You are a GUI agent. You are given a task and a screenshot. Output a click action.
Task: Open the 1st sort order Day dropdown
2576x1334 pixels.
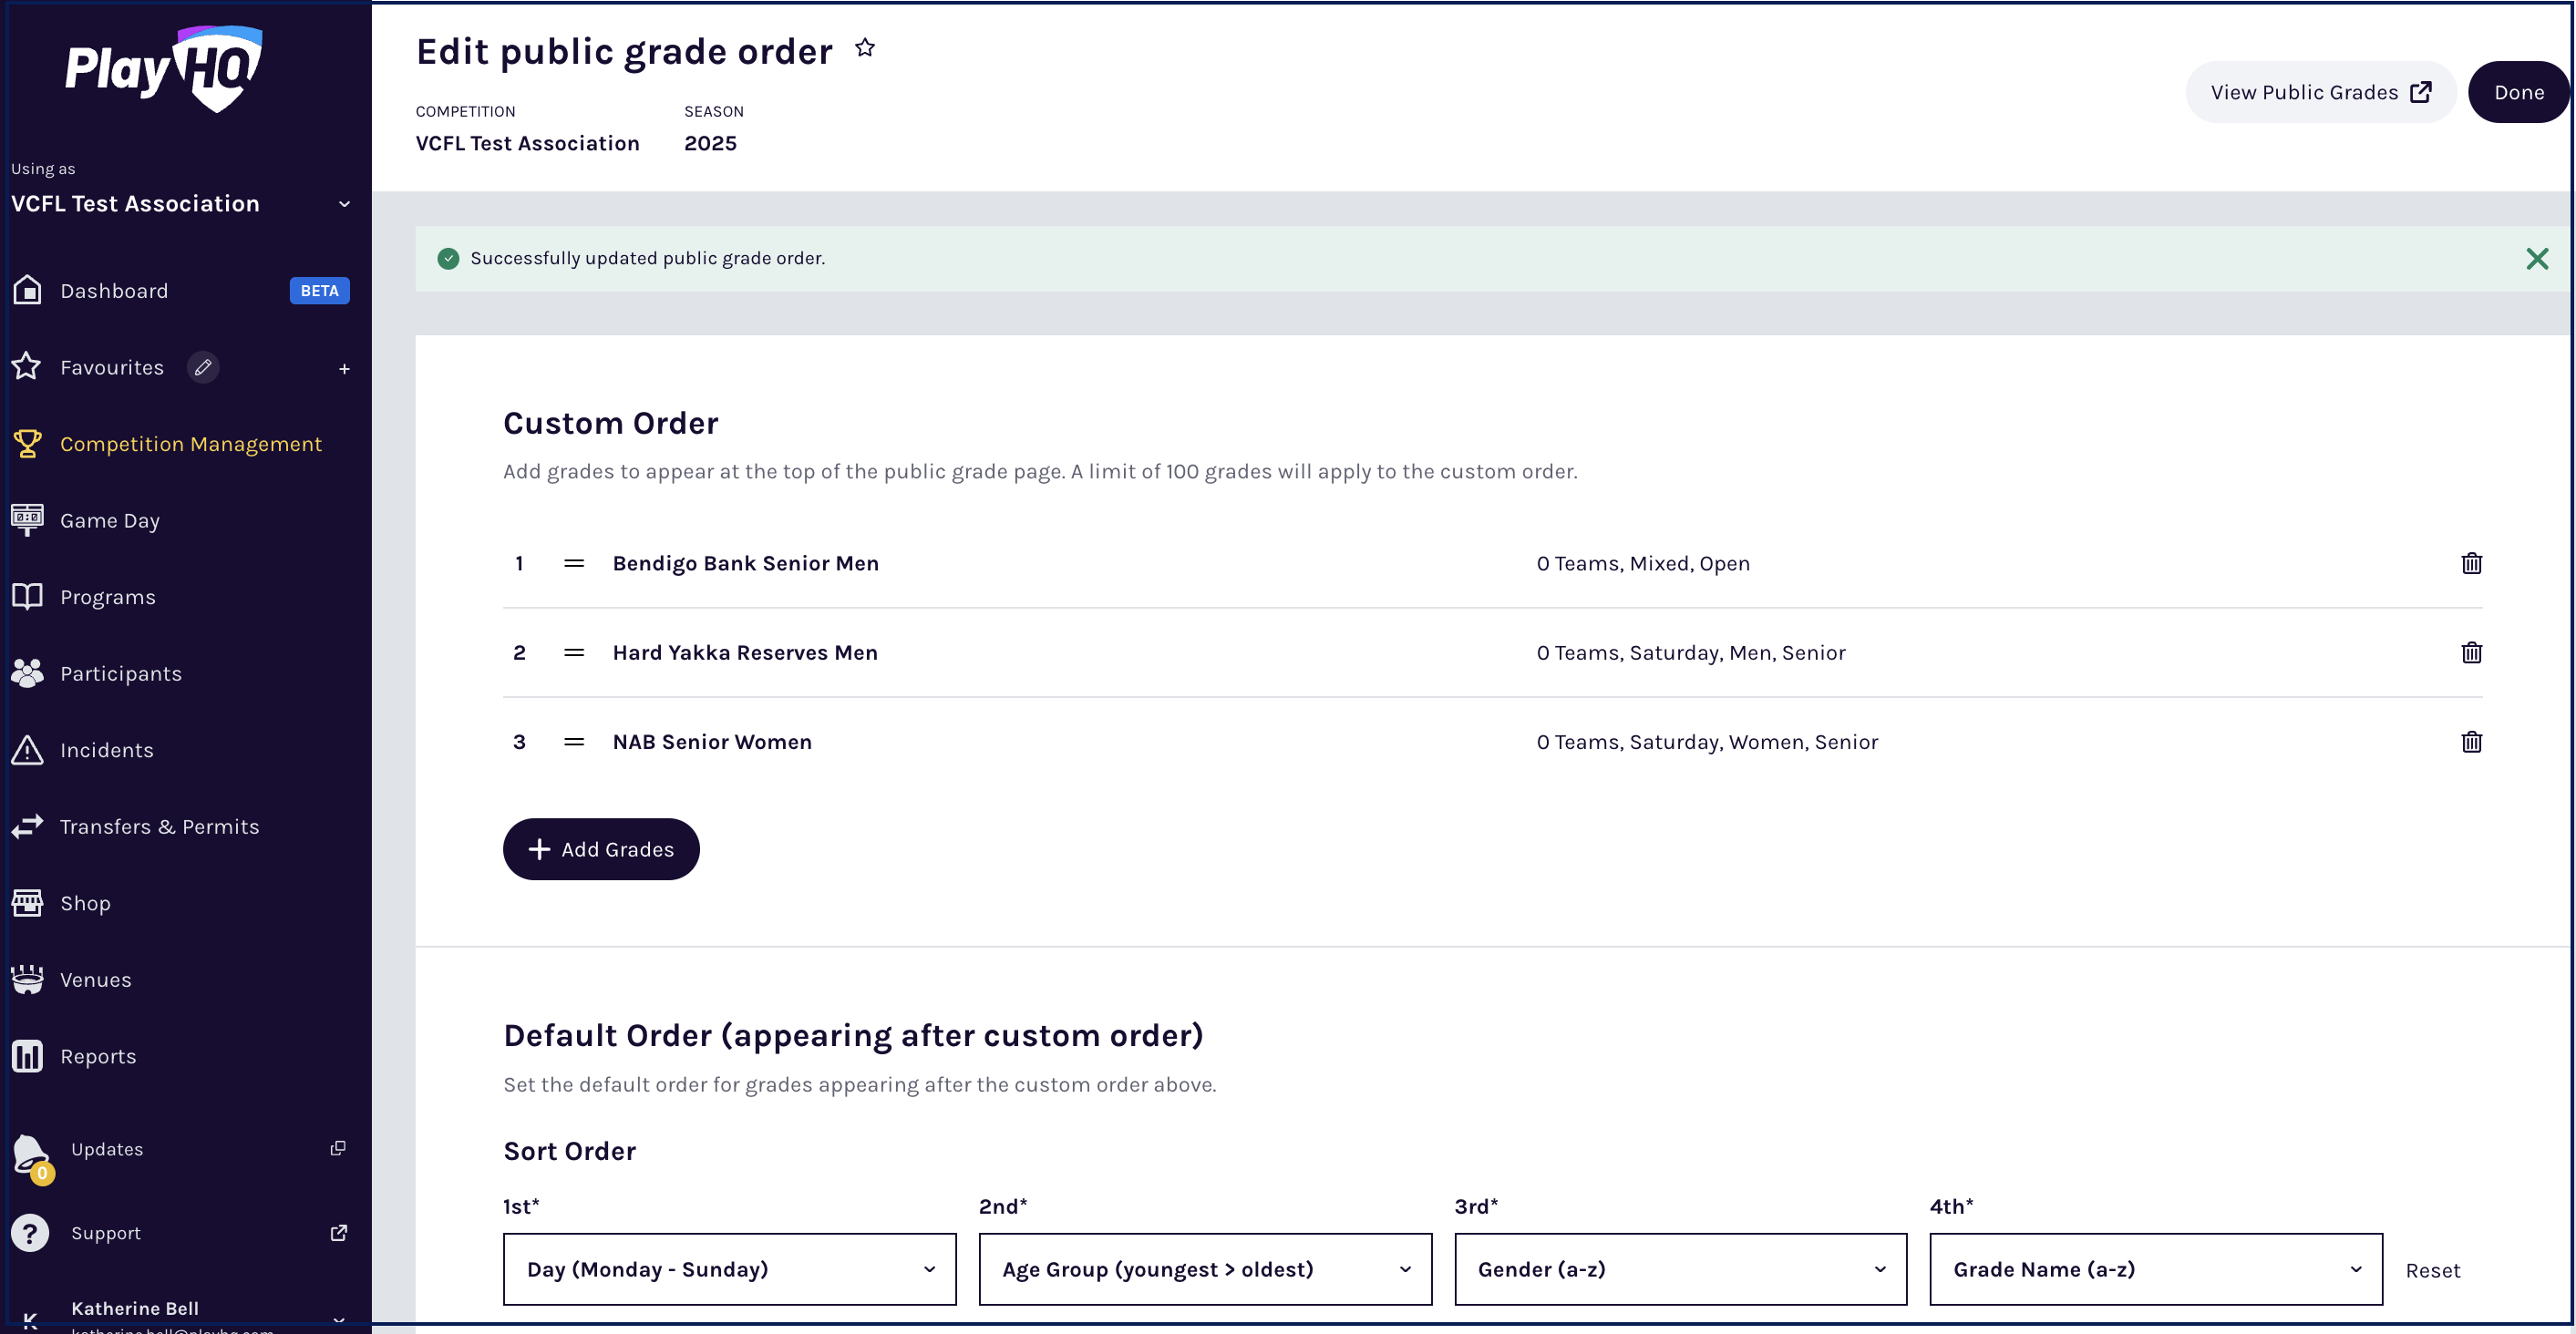(729, 1269)
